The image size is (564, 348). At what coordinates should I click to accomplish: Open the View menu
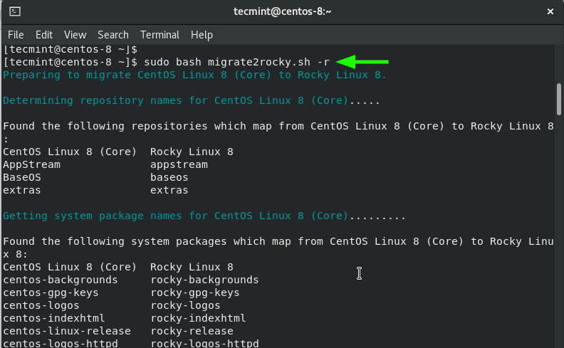(75, 35)
